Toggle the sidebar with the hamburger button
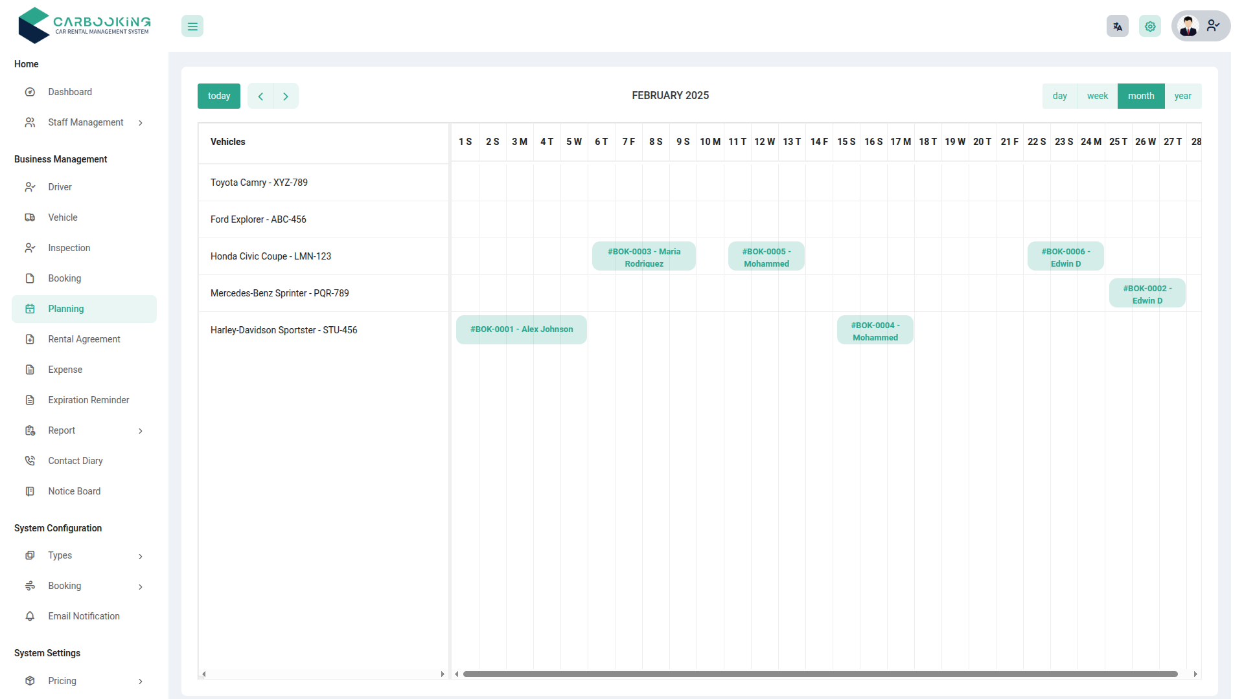Image resolution: width=1244 pixels, height=699 pixels. [192, 26]
